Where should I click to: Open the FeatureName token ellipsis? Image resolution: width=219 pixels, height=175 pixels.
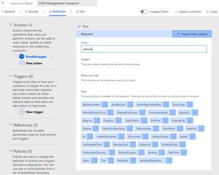(156, 128)
